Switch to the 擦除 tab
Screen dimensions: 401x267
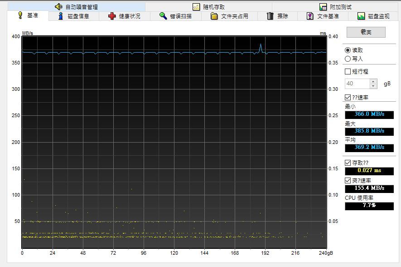tap(277, 16)
